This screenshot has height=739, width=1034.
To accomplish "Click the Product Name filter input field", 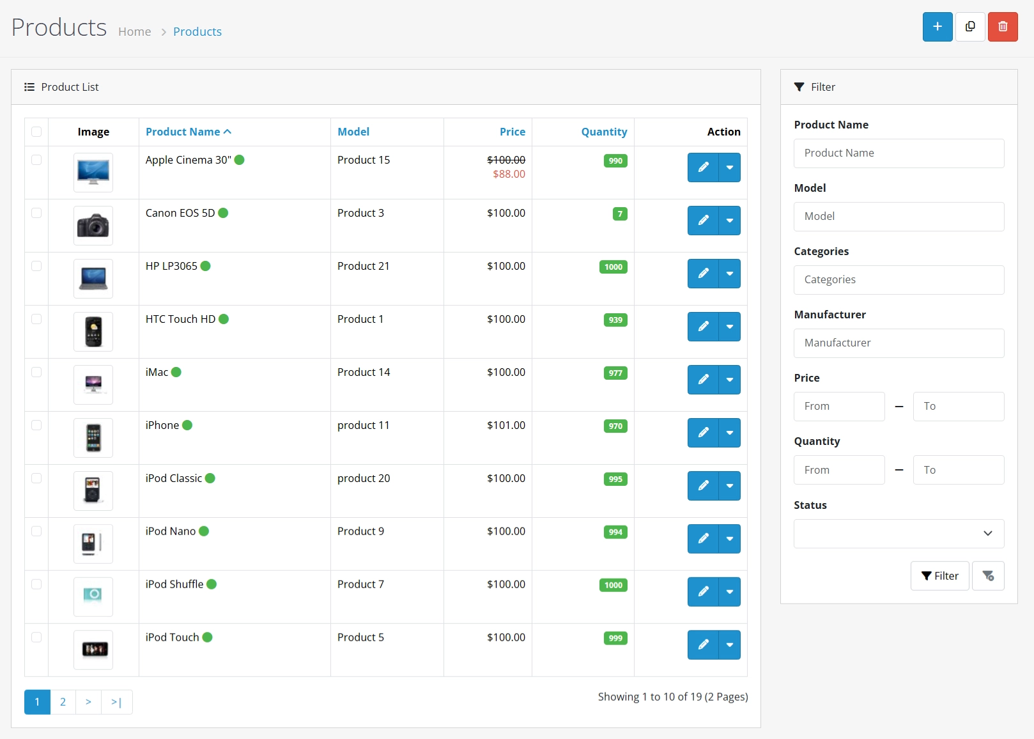I will (899, 153).
